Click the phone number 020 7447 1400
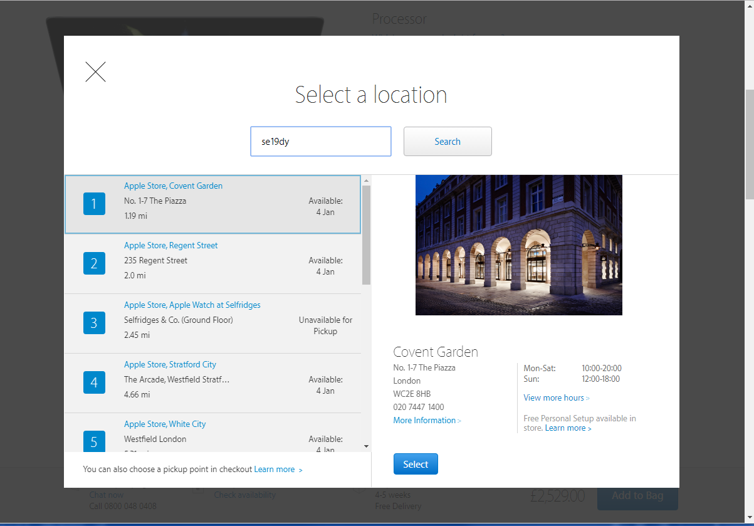 (x=419, y=407)
